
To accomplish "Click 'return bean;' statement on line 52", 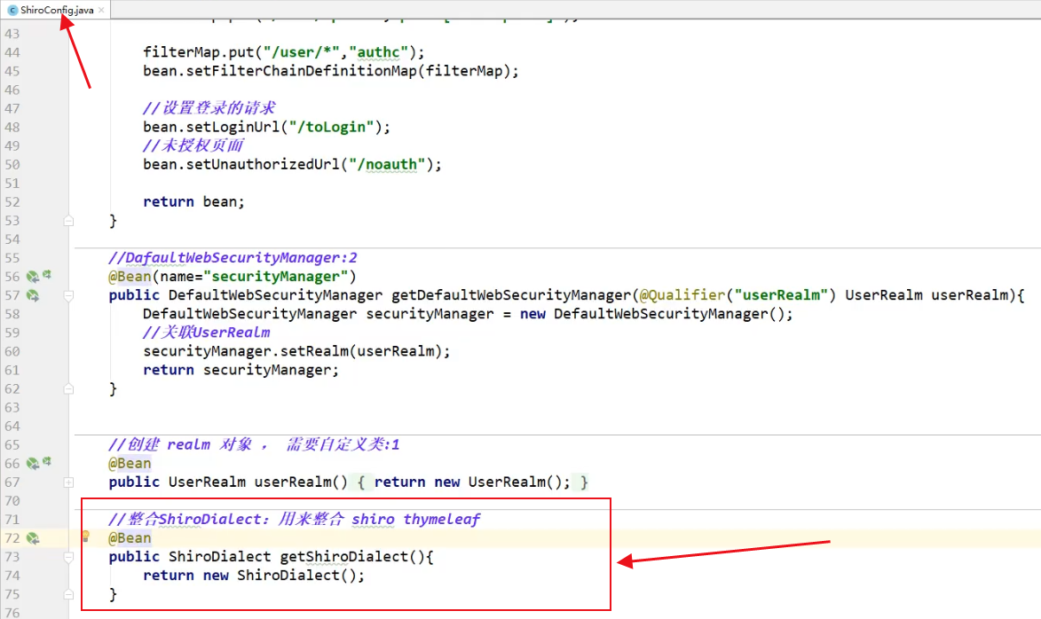I will [193, 201].
